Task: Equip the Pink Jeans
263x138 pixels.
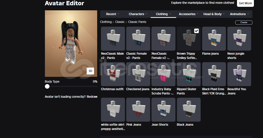Action: click(x=138, y=110)
